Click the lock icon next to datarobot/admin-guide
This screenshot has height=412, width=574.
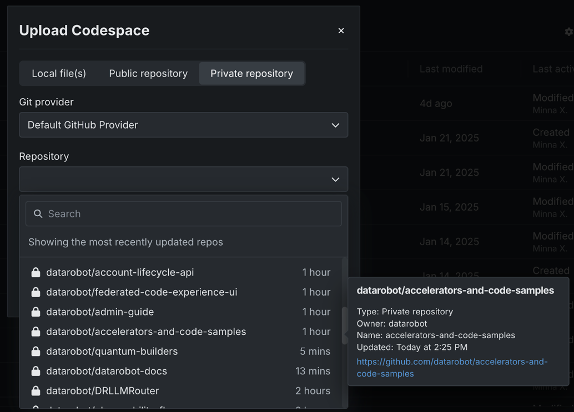pos(36,312)
